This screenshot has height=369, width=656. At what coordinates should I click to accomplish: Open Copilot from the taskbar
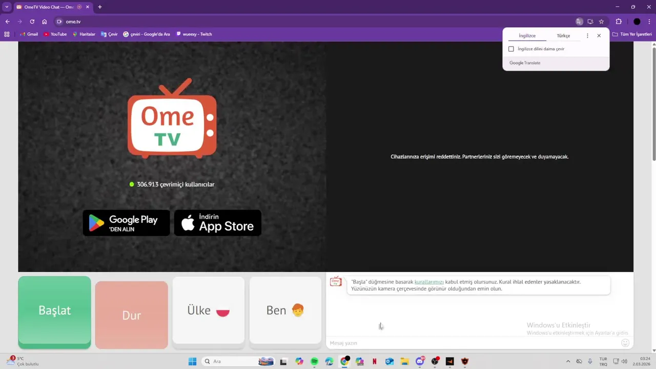point(299,361)
